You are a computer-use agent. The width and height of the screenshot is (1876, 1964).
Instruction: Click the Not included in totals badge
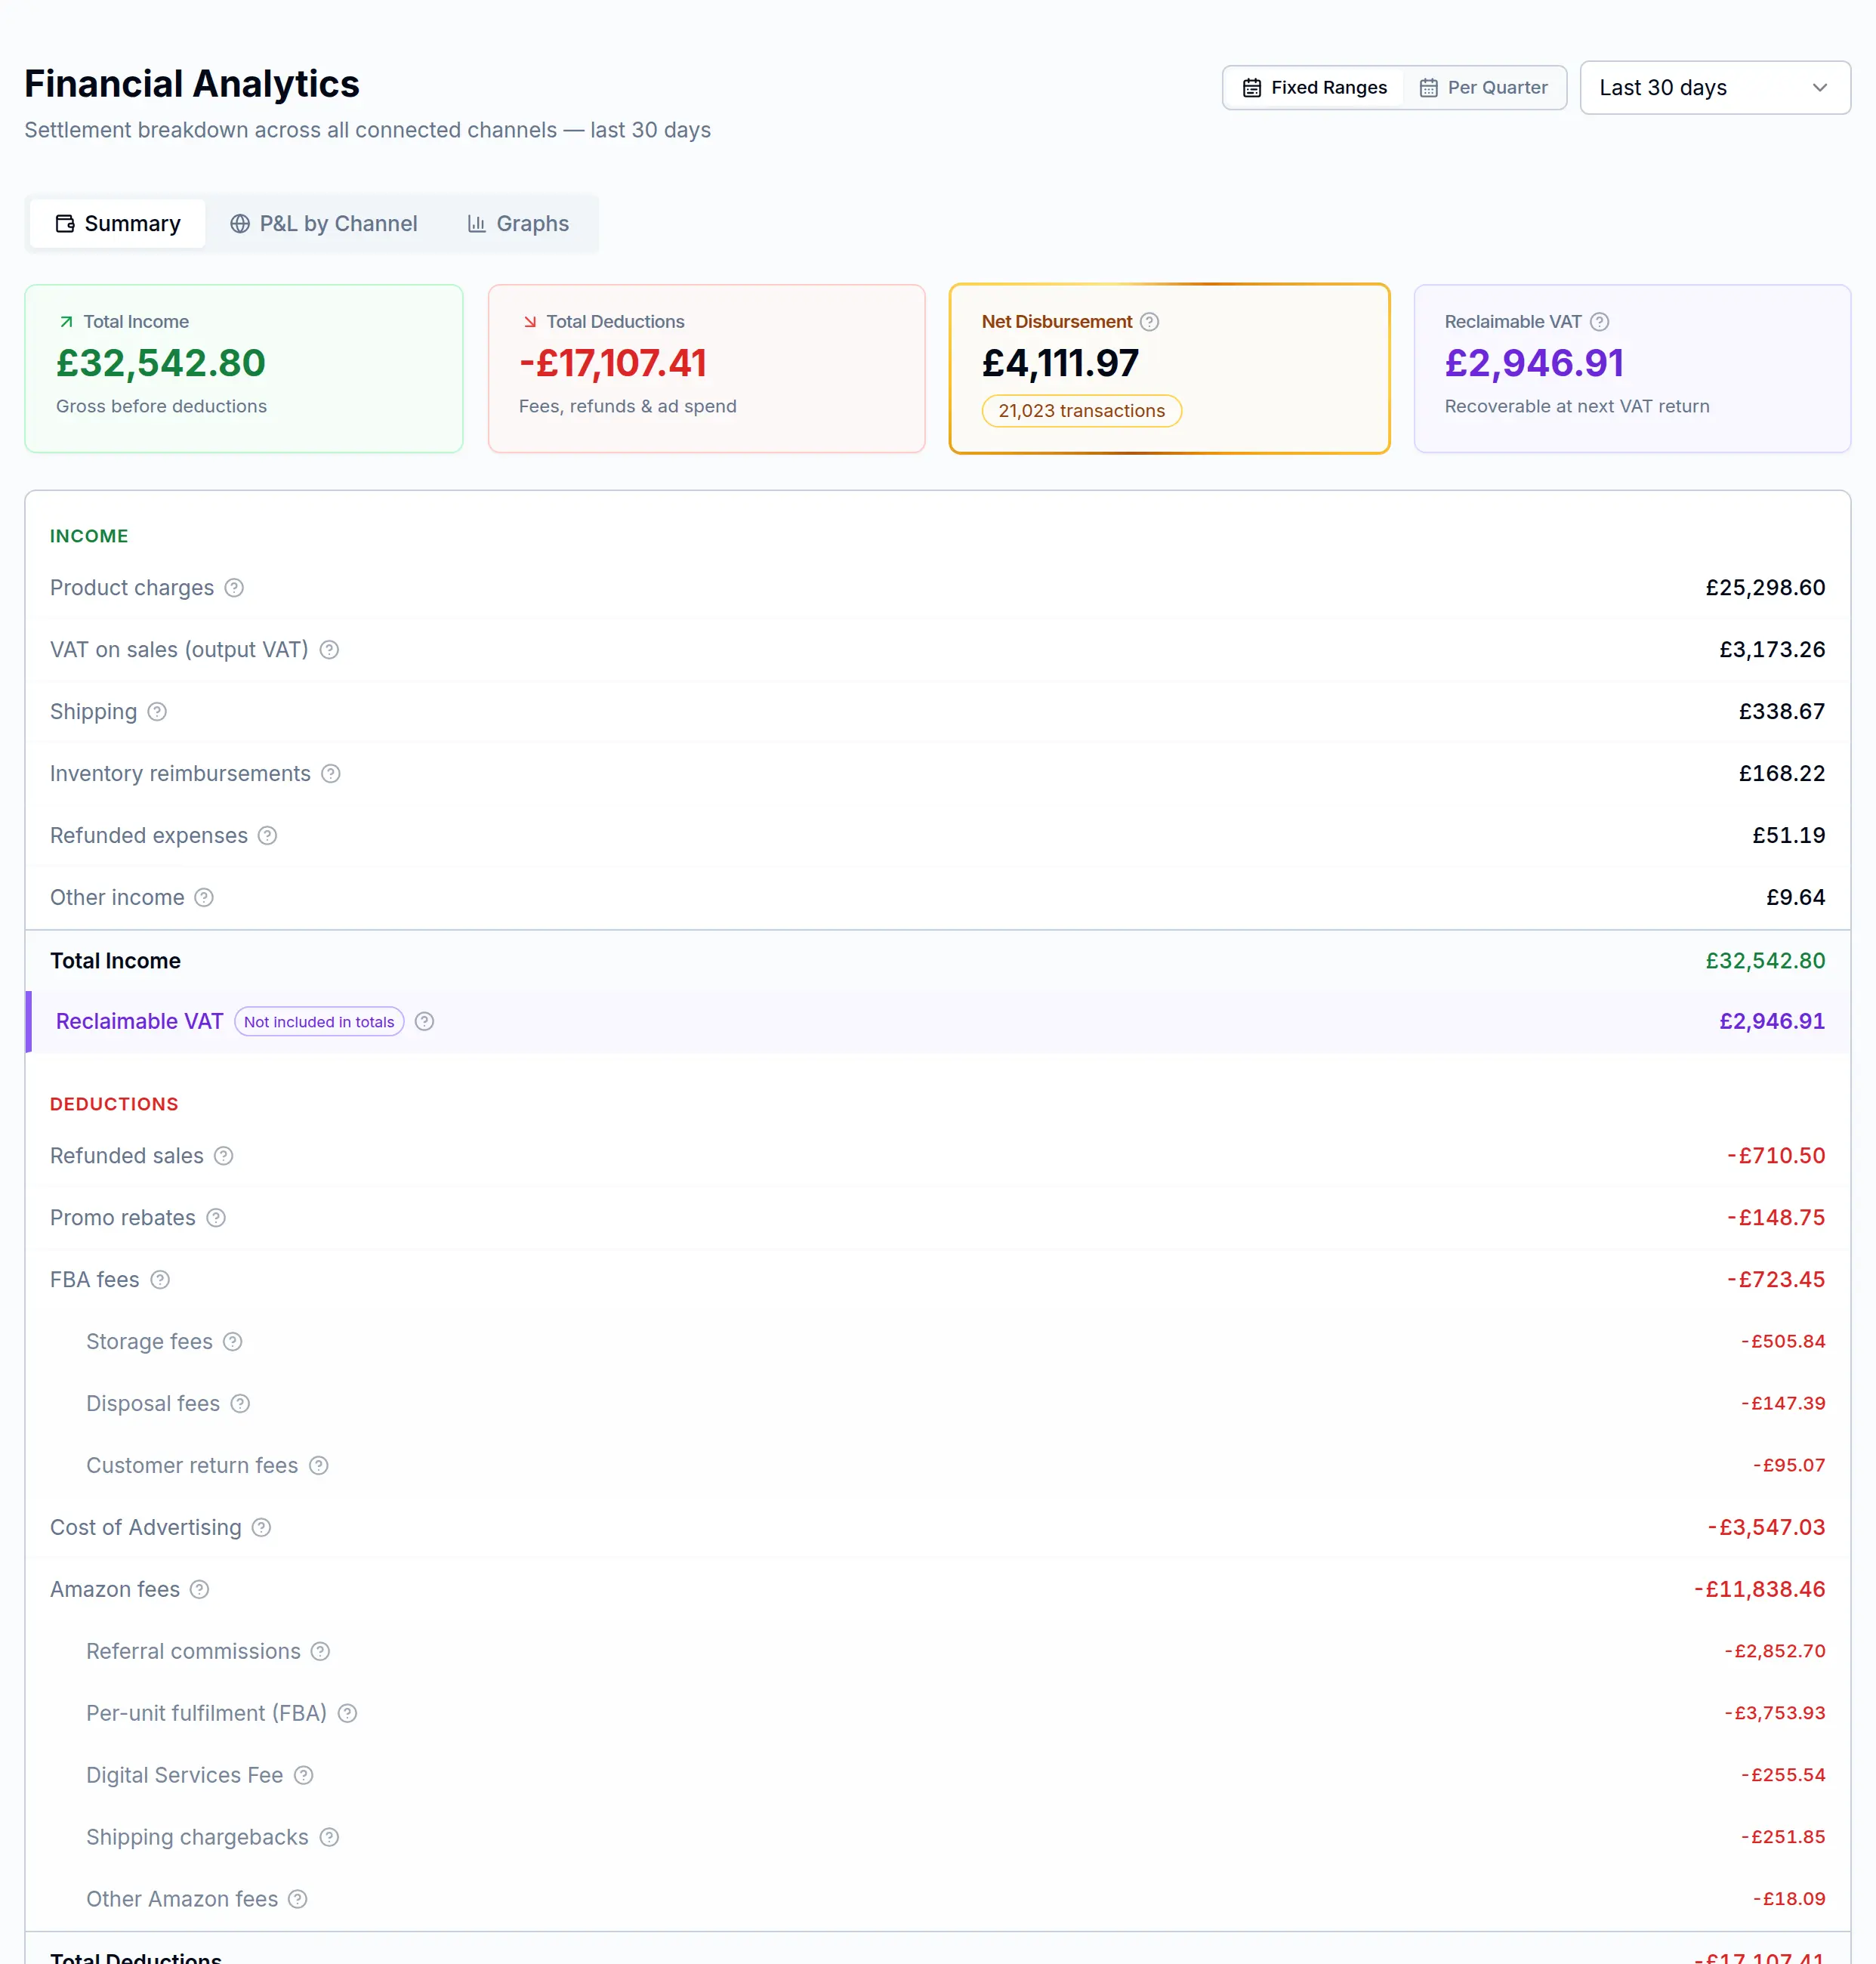click(319, 1022)
